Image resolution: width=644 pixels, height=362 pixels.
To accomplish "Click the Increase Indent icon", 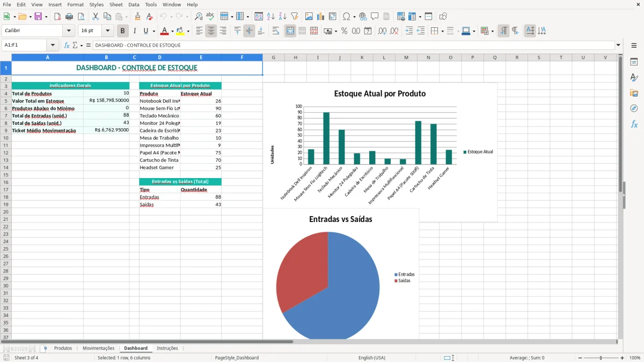I will point(409,31).
